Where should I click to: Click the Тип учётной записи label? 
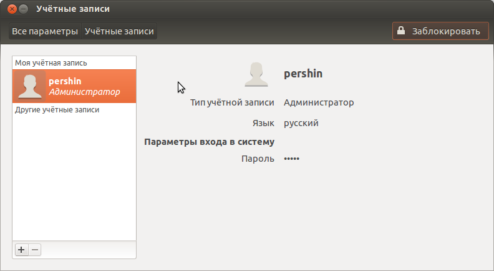[232, 102]
